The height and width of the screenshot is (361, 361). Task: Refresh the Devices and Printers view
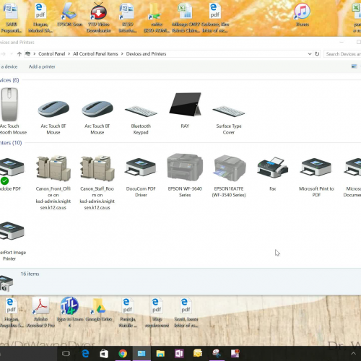coord(317,54)
